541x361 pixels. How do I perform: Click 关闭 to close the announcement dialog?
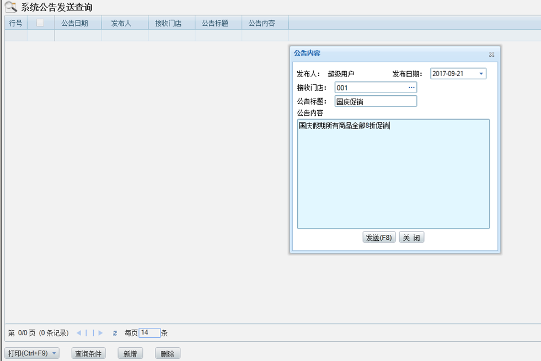click(411, 237)
